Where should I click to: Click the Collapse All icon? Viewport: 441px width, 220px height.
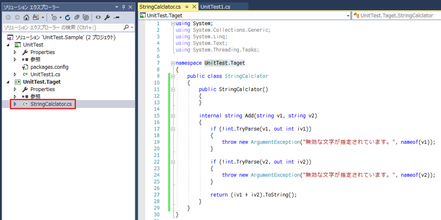77,17
